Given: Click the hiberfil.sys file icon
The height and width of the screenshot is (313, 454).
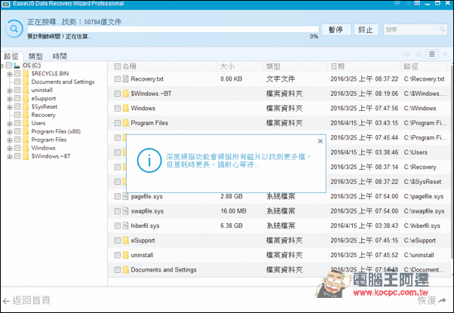Looking at the screenshot, I should coord(125,226).
